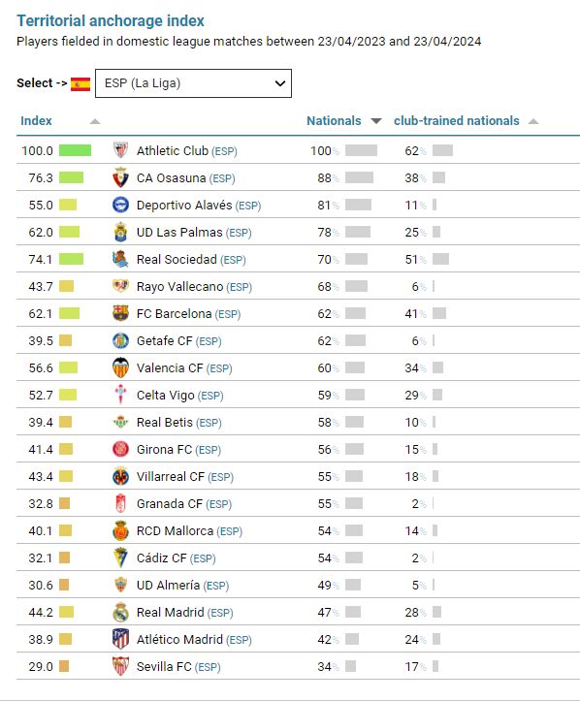Click the CA Osasuna crest icon
The image size is (580, 701).
pos(120,177)
